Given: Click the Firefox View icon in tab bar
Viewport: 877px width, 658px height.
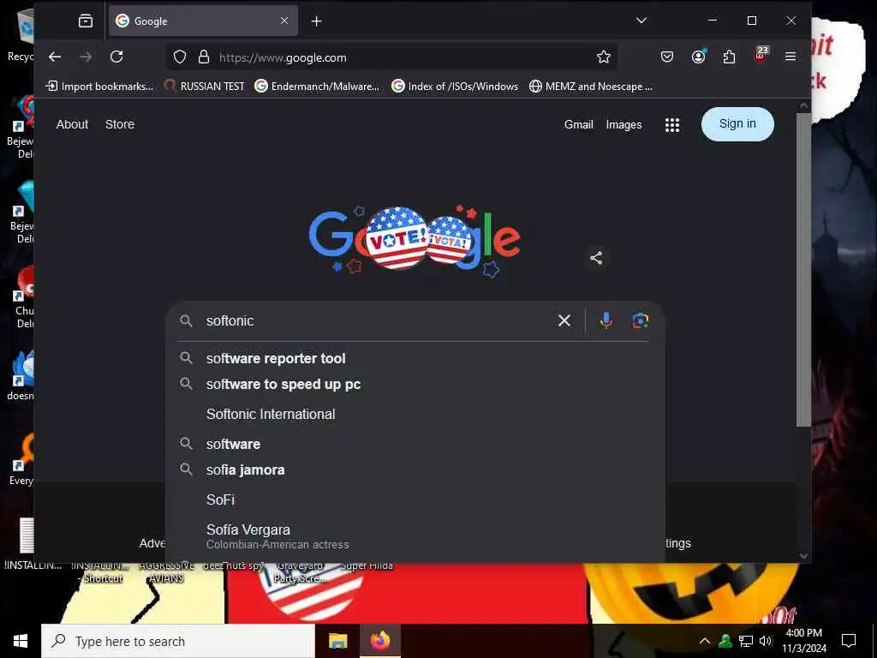Looking at the screenshot, I should pyautogui.click(x=86, y=21).
